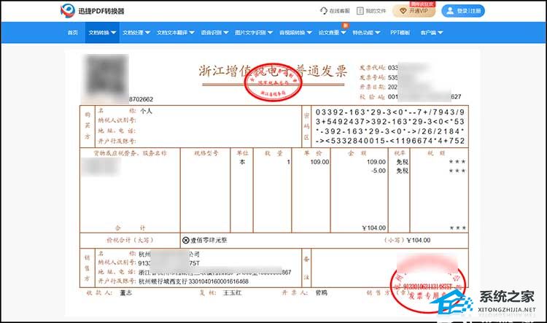The height and width of the screenshot is (323, 547).
Task: Click the circled X icon beside 壹佰零肆元整
Action: (x=185, y=239)
